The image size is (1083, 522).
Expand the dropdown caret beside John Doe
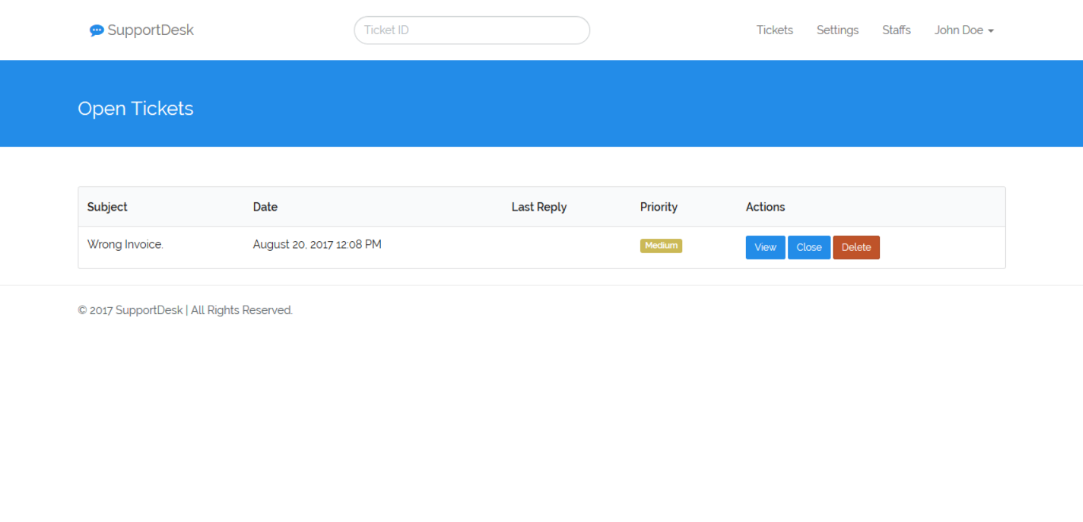coord(991,31)
